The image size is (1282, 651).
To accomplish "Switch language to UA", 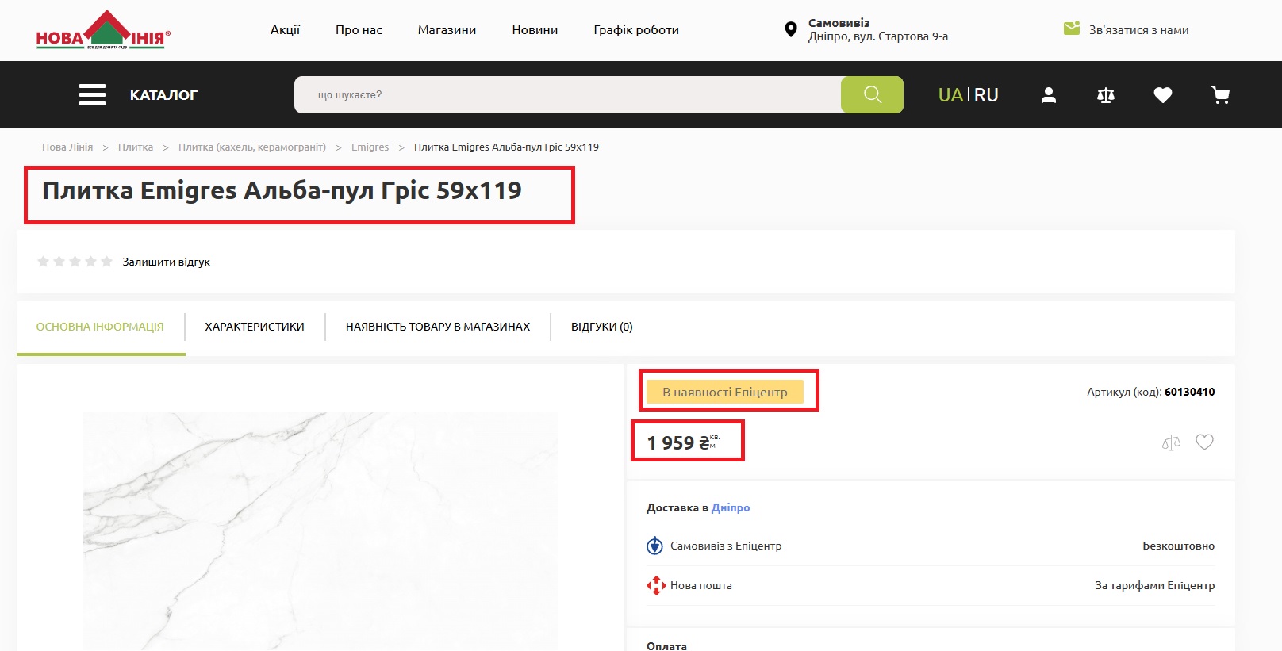I will [950, 95].
